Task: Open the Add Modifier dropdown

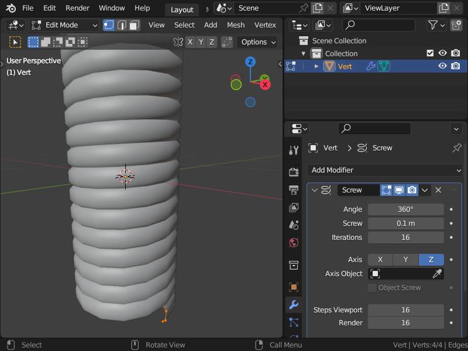Action: (x=385, y=170)
